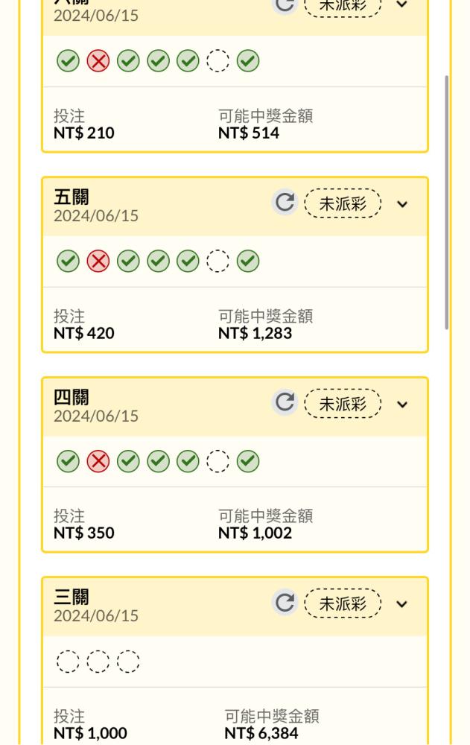This screenshot has height=745, width=470.
Task: Click the vertical scrollbar thumb
Action: [x=446, y=203]
